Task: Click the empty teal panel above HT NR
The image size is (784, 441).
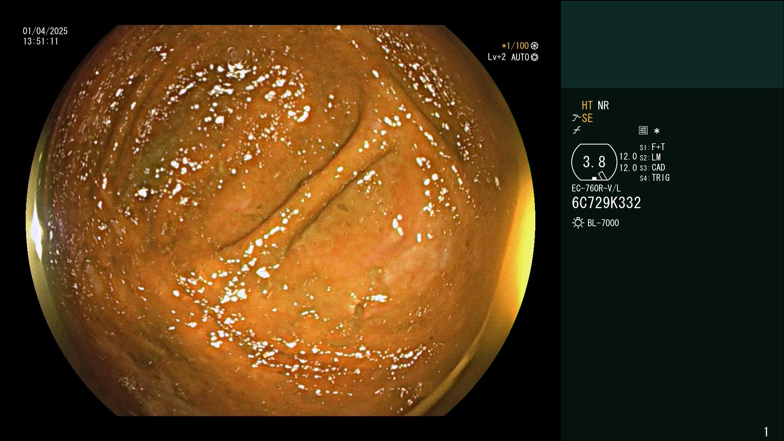Action: (673, 45)
